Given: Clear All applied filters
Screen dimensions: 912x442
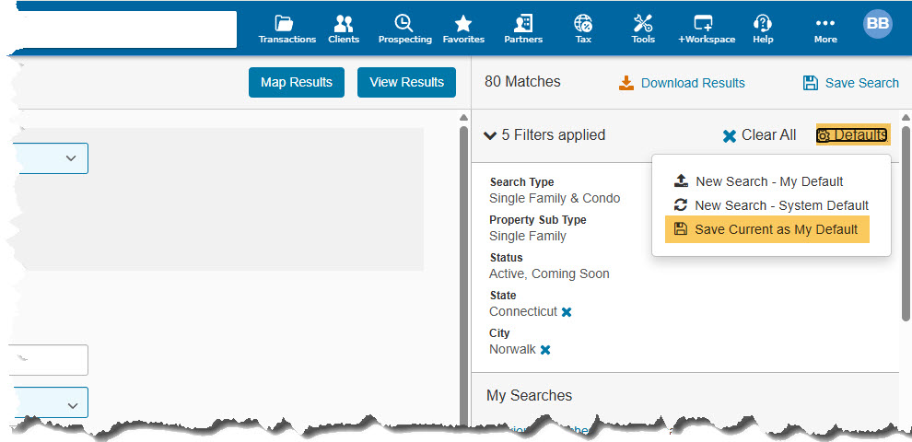Looking at the screenshot, I should coord(759,135).
